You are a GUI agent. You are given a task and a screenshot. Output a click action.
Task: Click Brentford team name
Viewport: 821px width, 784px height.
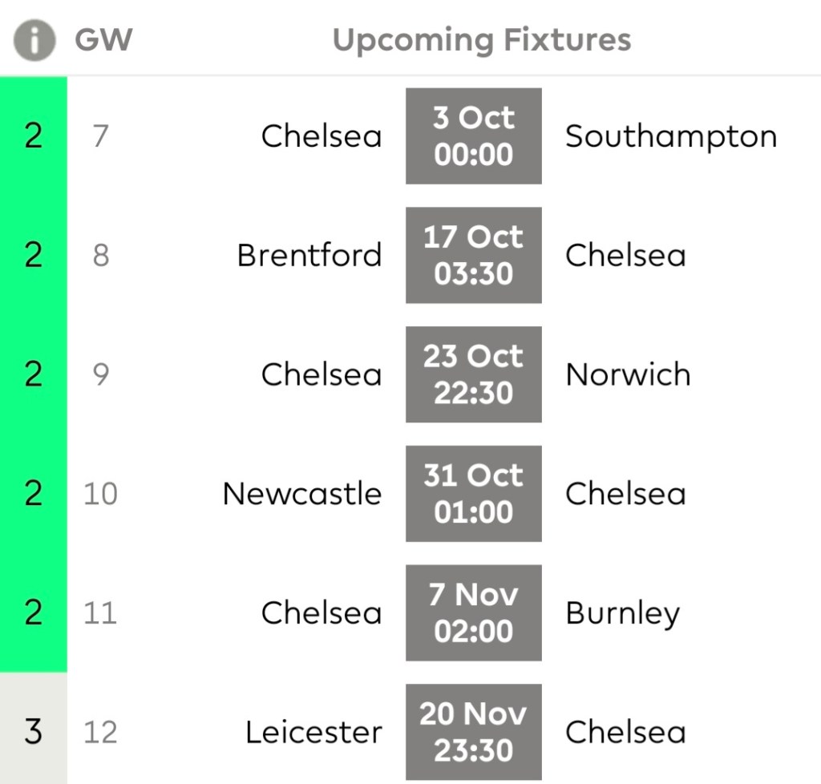tap(309, 256)
